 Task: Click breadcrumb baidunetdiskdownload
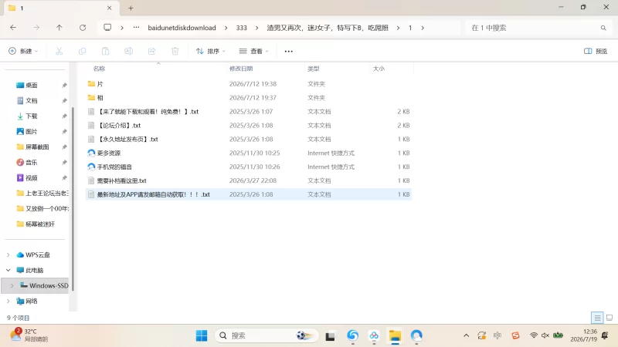click(x=182, y=28)
